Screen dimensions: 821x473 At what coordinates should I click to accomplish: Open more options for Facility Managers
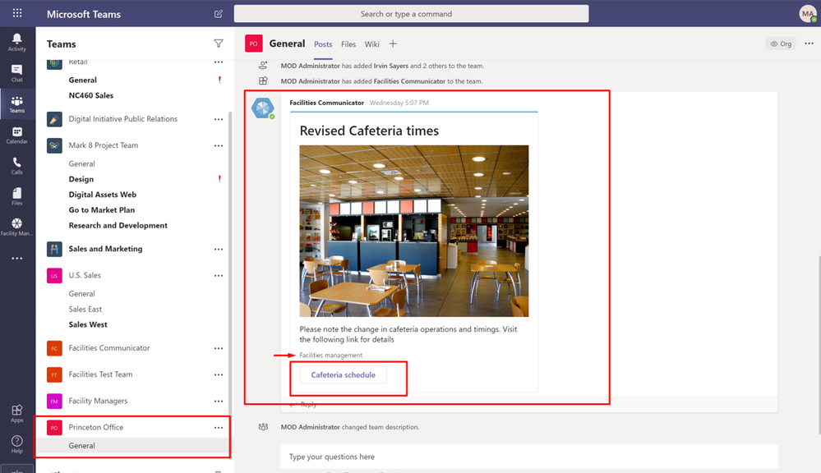coord(219,401)
